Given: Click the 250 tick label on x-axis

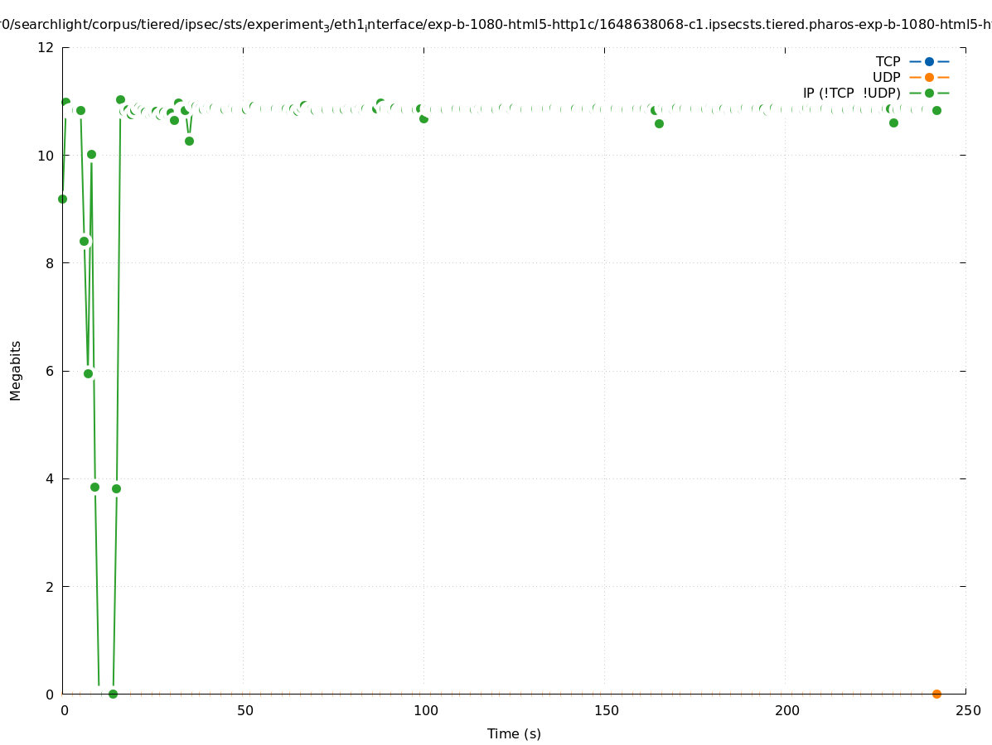Looking at the screenshot, I should point(966,710).
